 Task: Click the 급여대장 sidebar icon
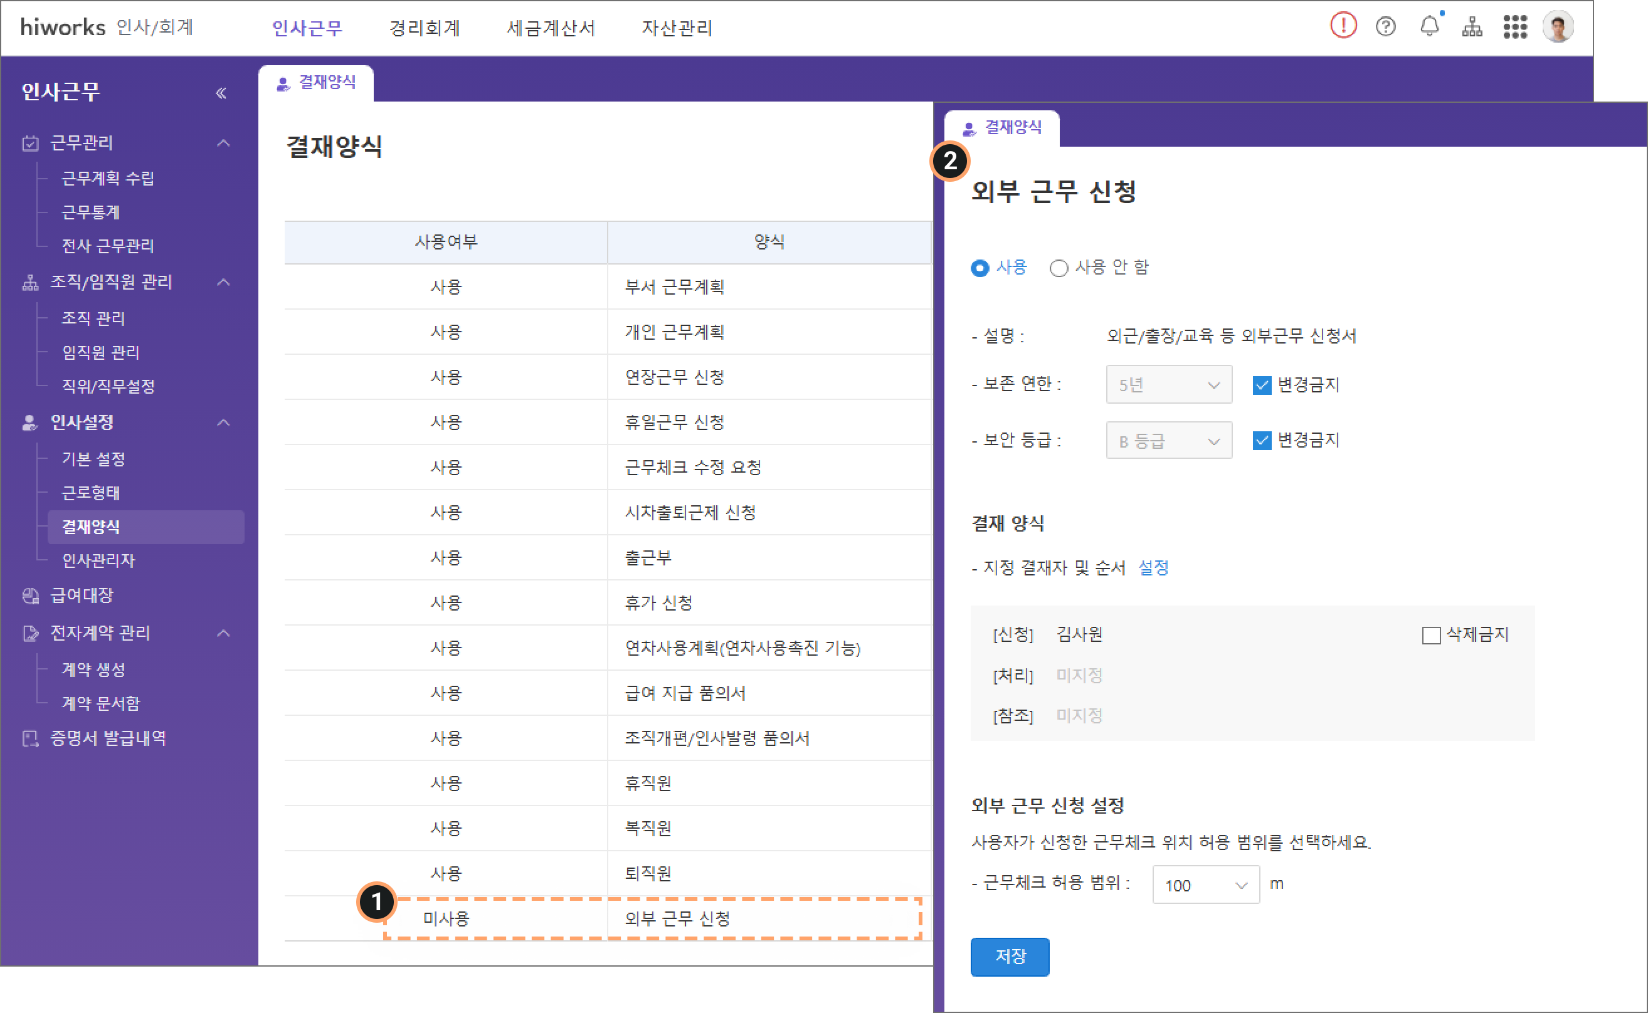point(31,596)
